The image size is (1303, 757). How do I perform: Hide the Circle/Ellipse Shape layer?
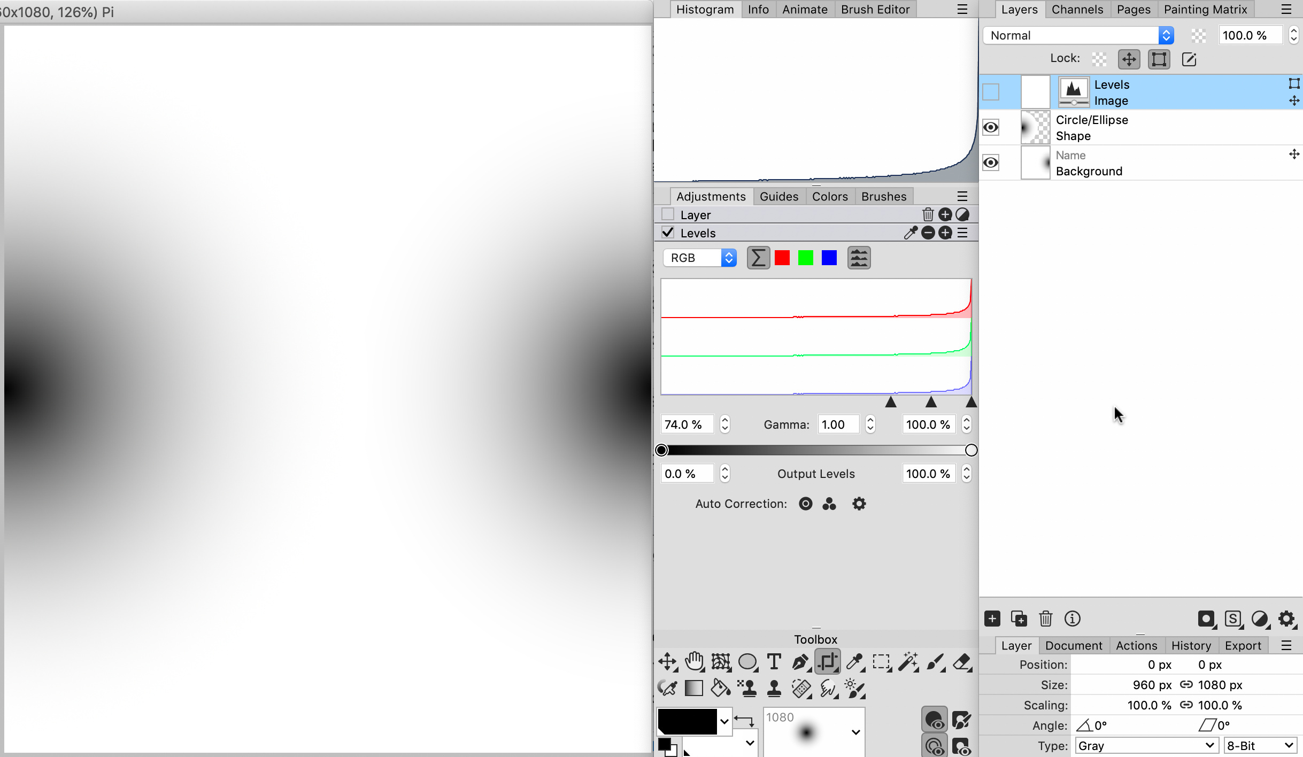pyautogui.click(x=991, y=127)
